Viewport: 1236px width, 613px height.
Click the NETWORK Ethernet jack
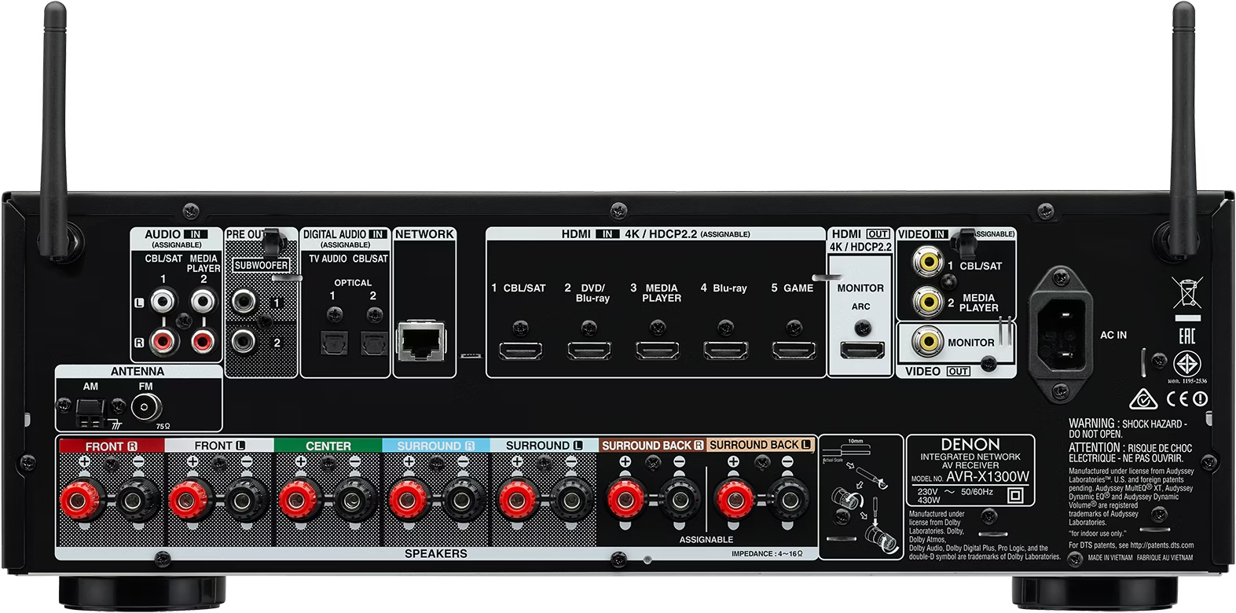click(x=422, y=341)
